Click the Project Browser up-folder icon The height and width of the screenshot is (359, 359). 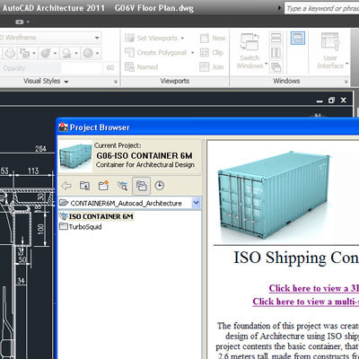point(85,186)
